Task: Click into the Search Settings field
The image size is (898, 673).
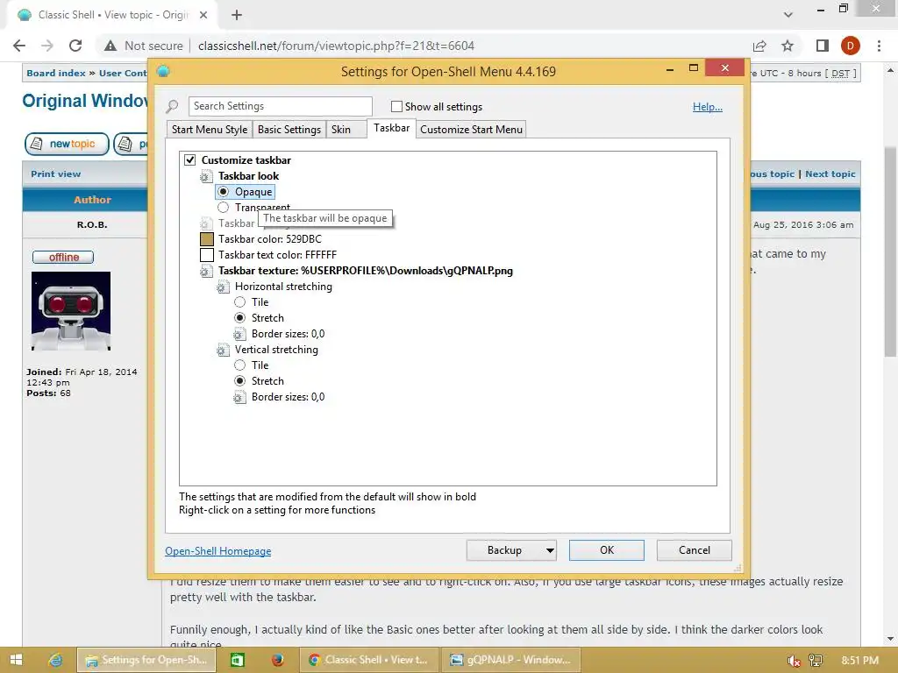Action: tap(280, 106)
